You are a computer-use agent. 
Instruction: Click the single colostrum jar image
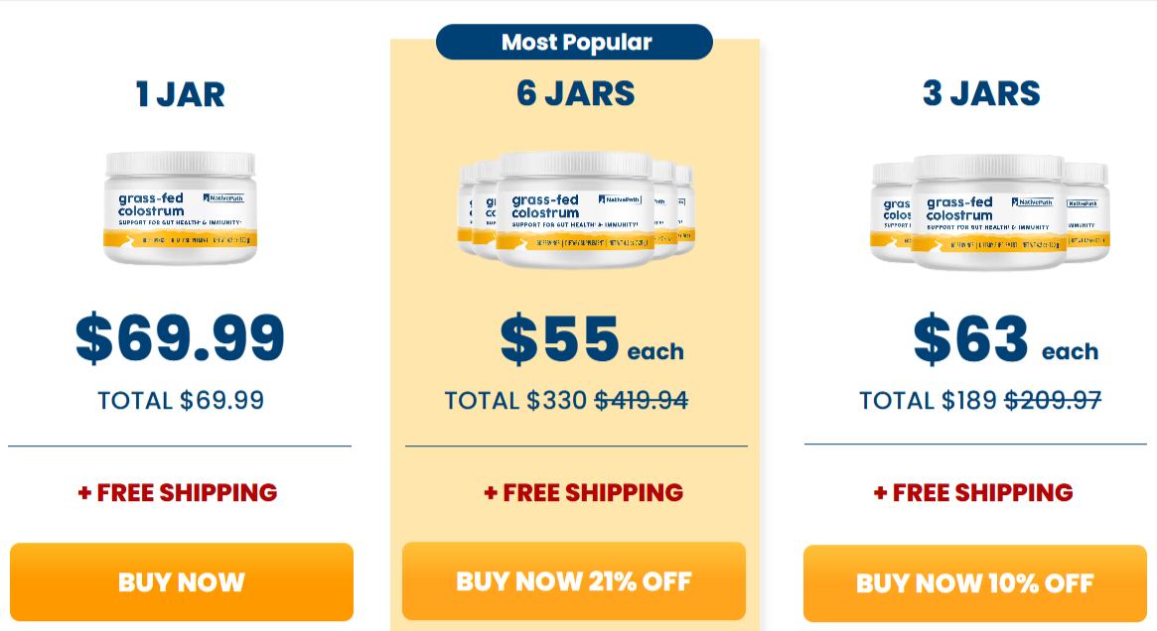click(181, 208)
